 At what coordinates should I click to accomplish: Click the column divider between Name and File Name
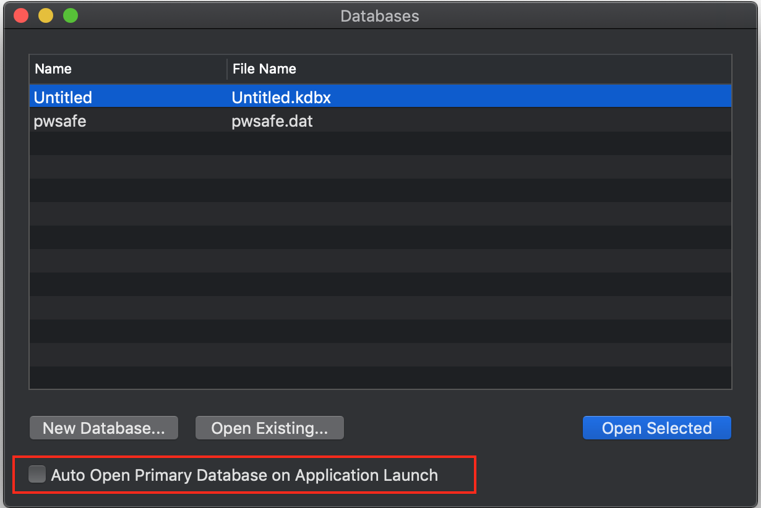click(226, 69)
